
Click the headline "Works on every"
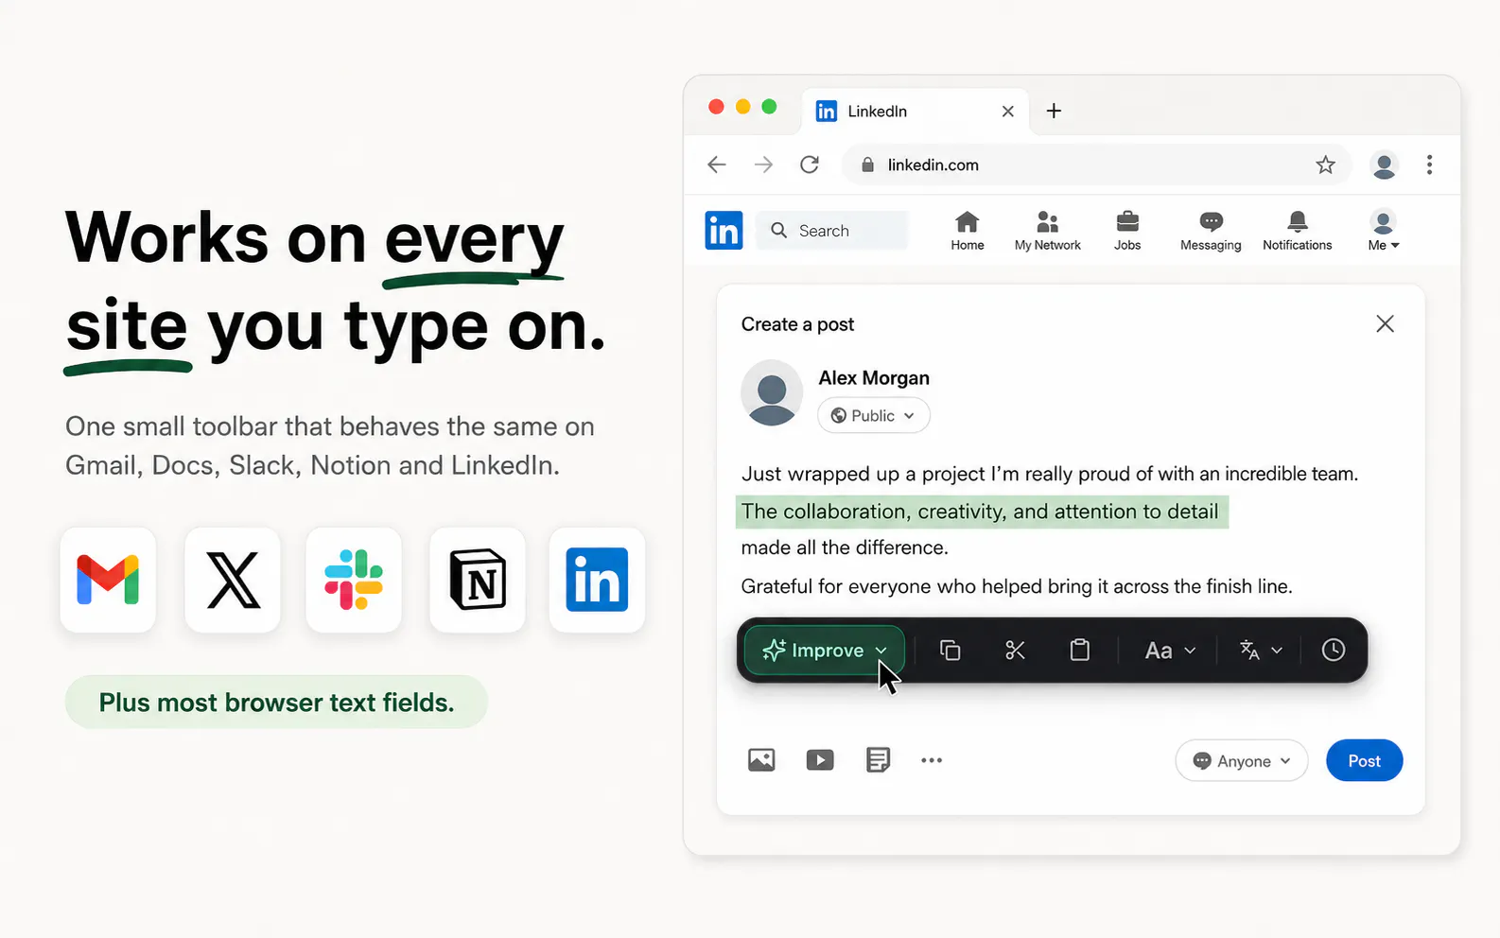315,239
